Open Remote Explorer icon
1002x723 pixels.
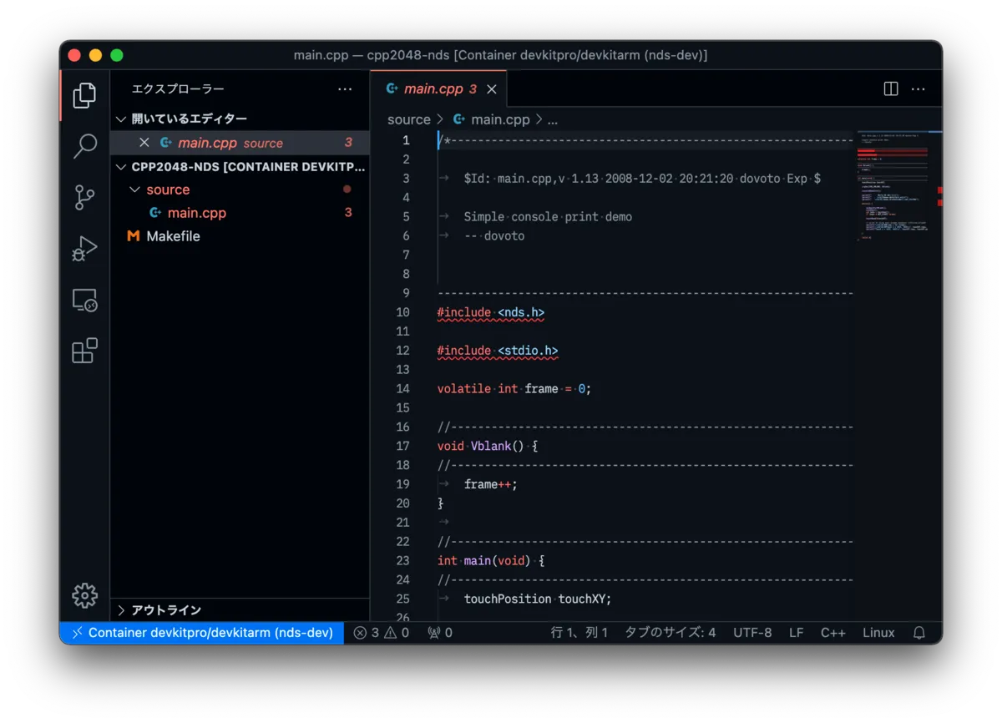tap(84, 301)
